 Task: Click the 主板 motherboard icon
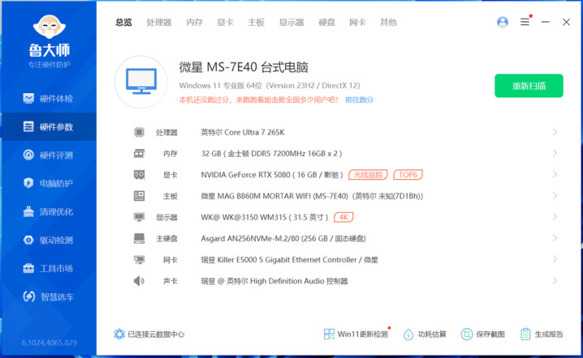pos(139,195)
